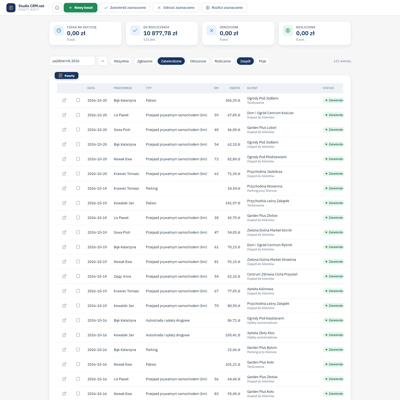Click the DATA column header
400x400 pixels.
point(91,88)
